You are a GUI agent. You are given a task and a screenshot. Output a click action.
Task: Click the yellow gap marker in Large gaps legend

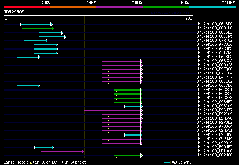[31, 162]
